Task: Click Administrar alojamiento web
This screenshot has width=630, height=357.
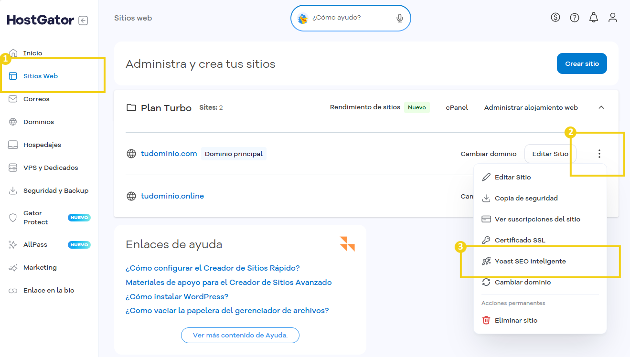Action: click(531, 107)
